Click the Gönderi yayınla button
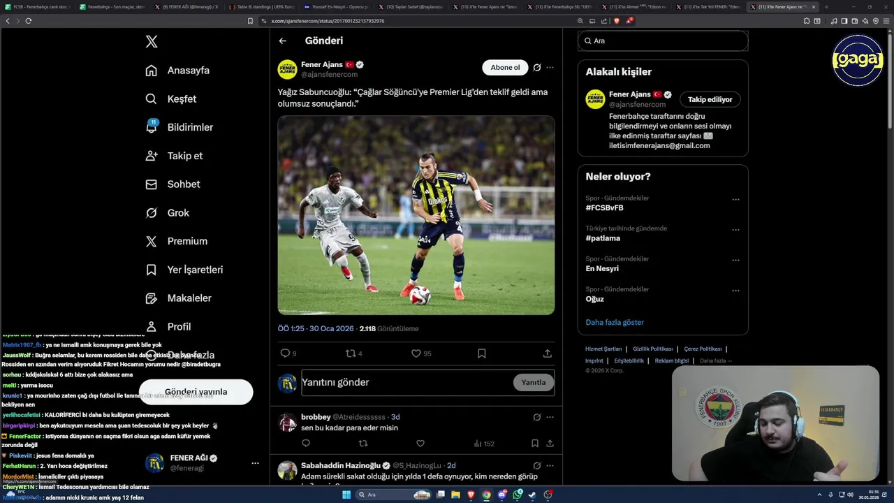 coord(196,392)
